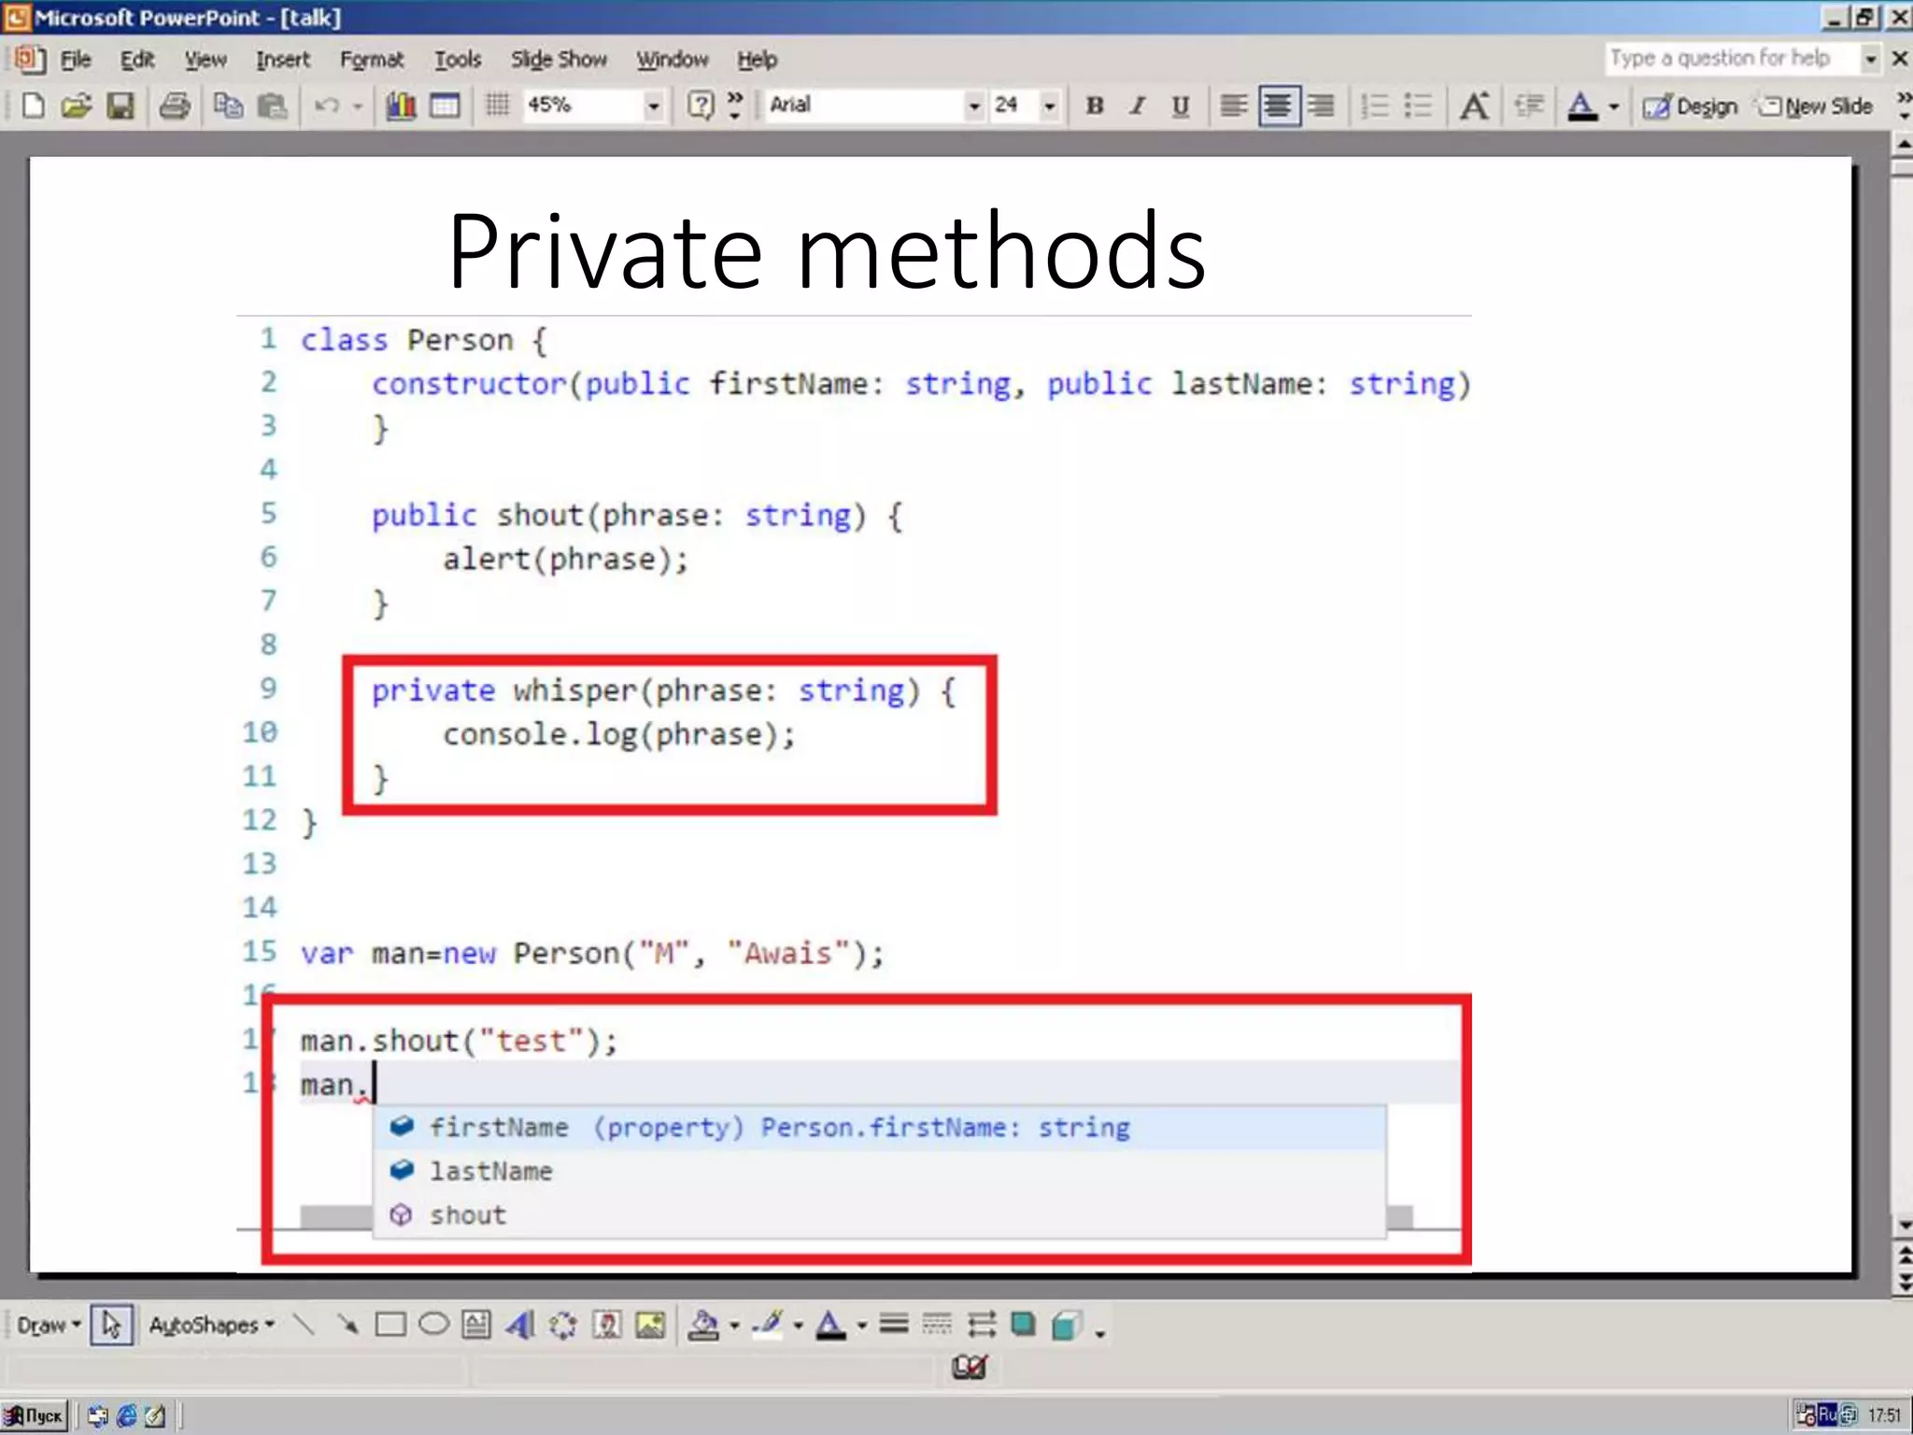Select Objects arrow tool in Drawing toolbar

[111, 1325]
